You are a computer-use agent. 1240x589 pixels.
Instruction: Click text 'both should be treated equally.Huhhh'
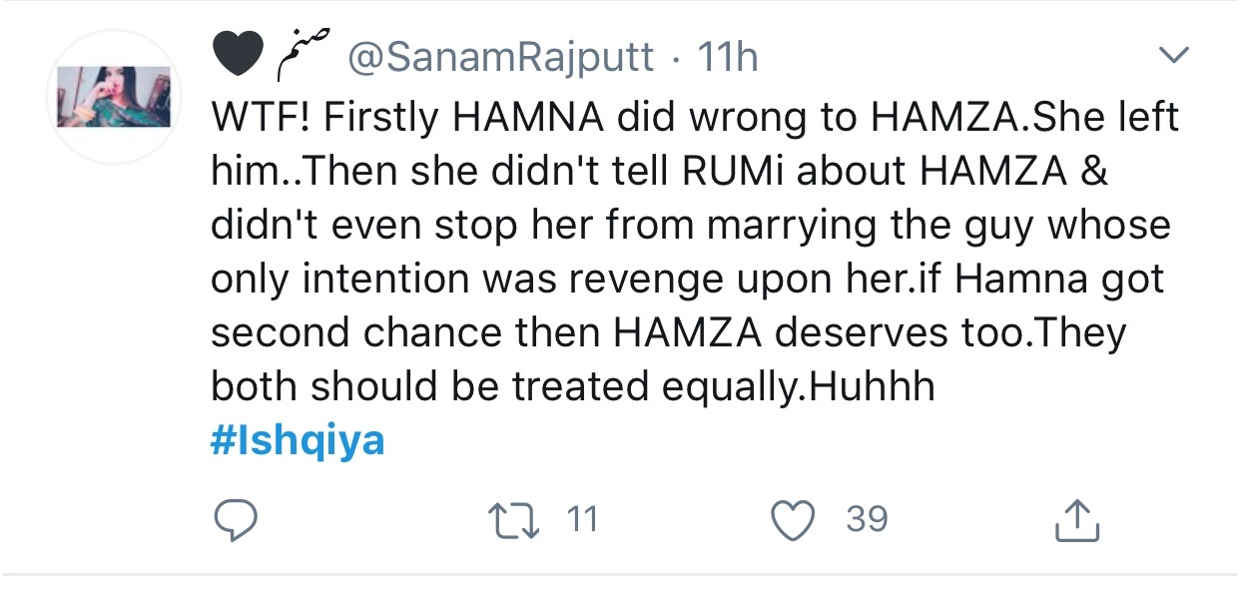tap(573, 387)
